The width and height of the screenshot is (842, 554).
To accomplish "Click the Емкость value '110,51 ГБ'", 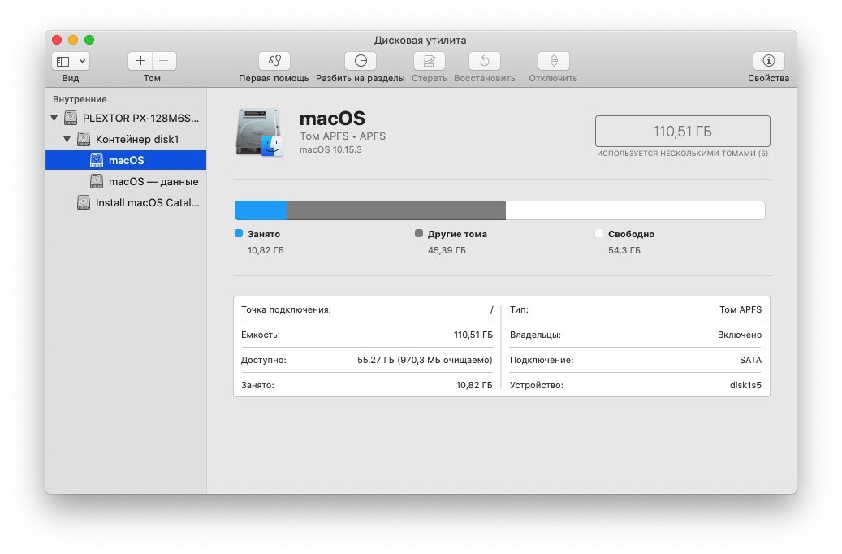I will pos(473,335).
